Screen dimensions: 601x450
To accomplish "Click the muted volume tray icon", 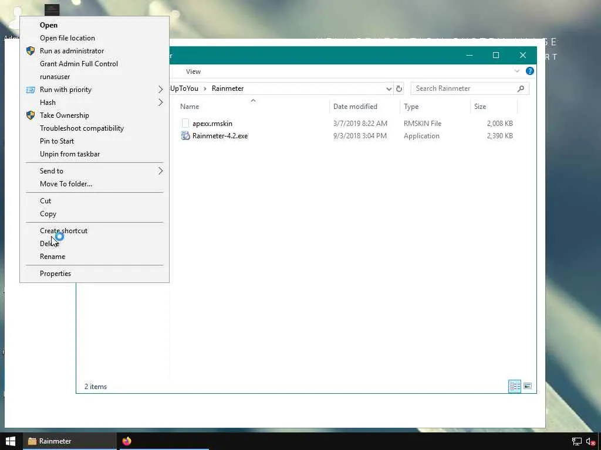I will pos(590,442).
